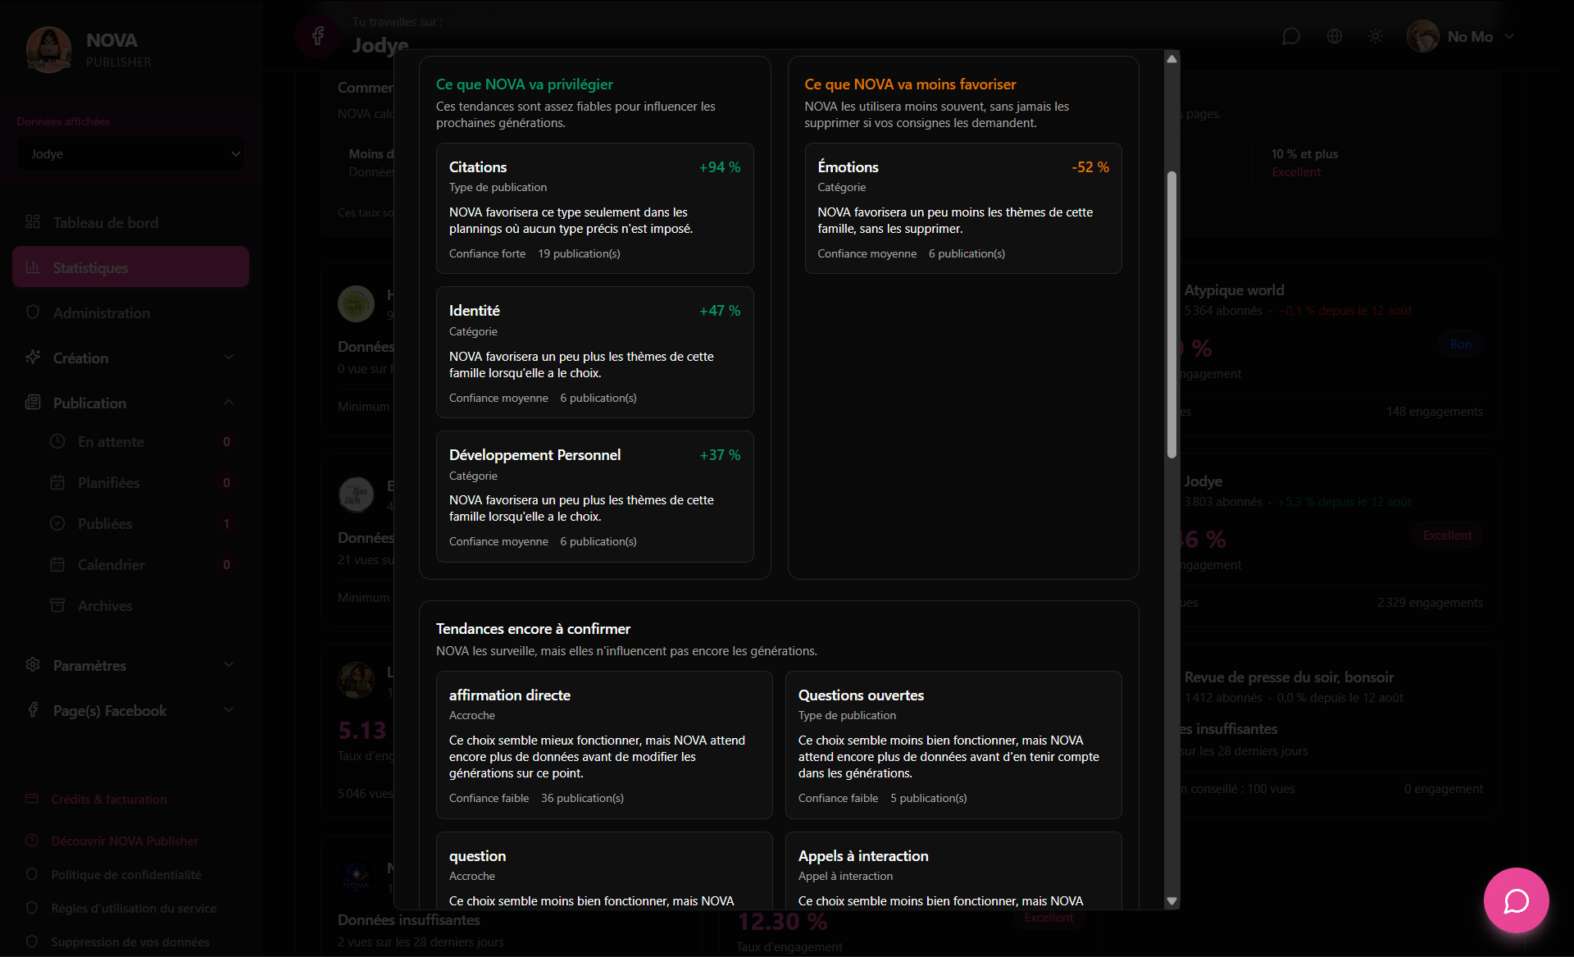
Task: Open the language globe icon in header
Action: click(x=1335, y=37)
